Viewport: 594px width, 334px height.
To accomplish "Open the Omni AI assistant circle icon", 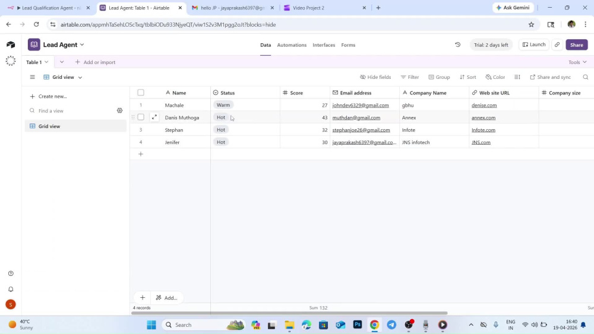I will 11,61.
